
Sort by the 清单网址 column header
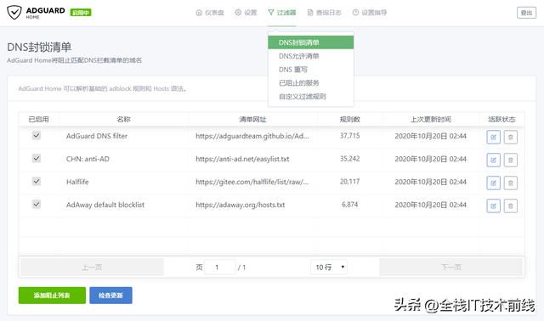[252, 119]
